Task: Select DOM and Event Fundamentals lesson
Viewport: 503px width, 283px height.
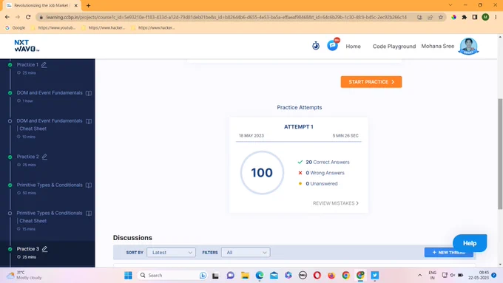Action: (50, 93)
